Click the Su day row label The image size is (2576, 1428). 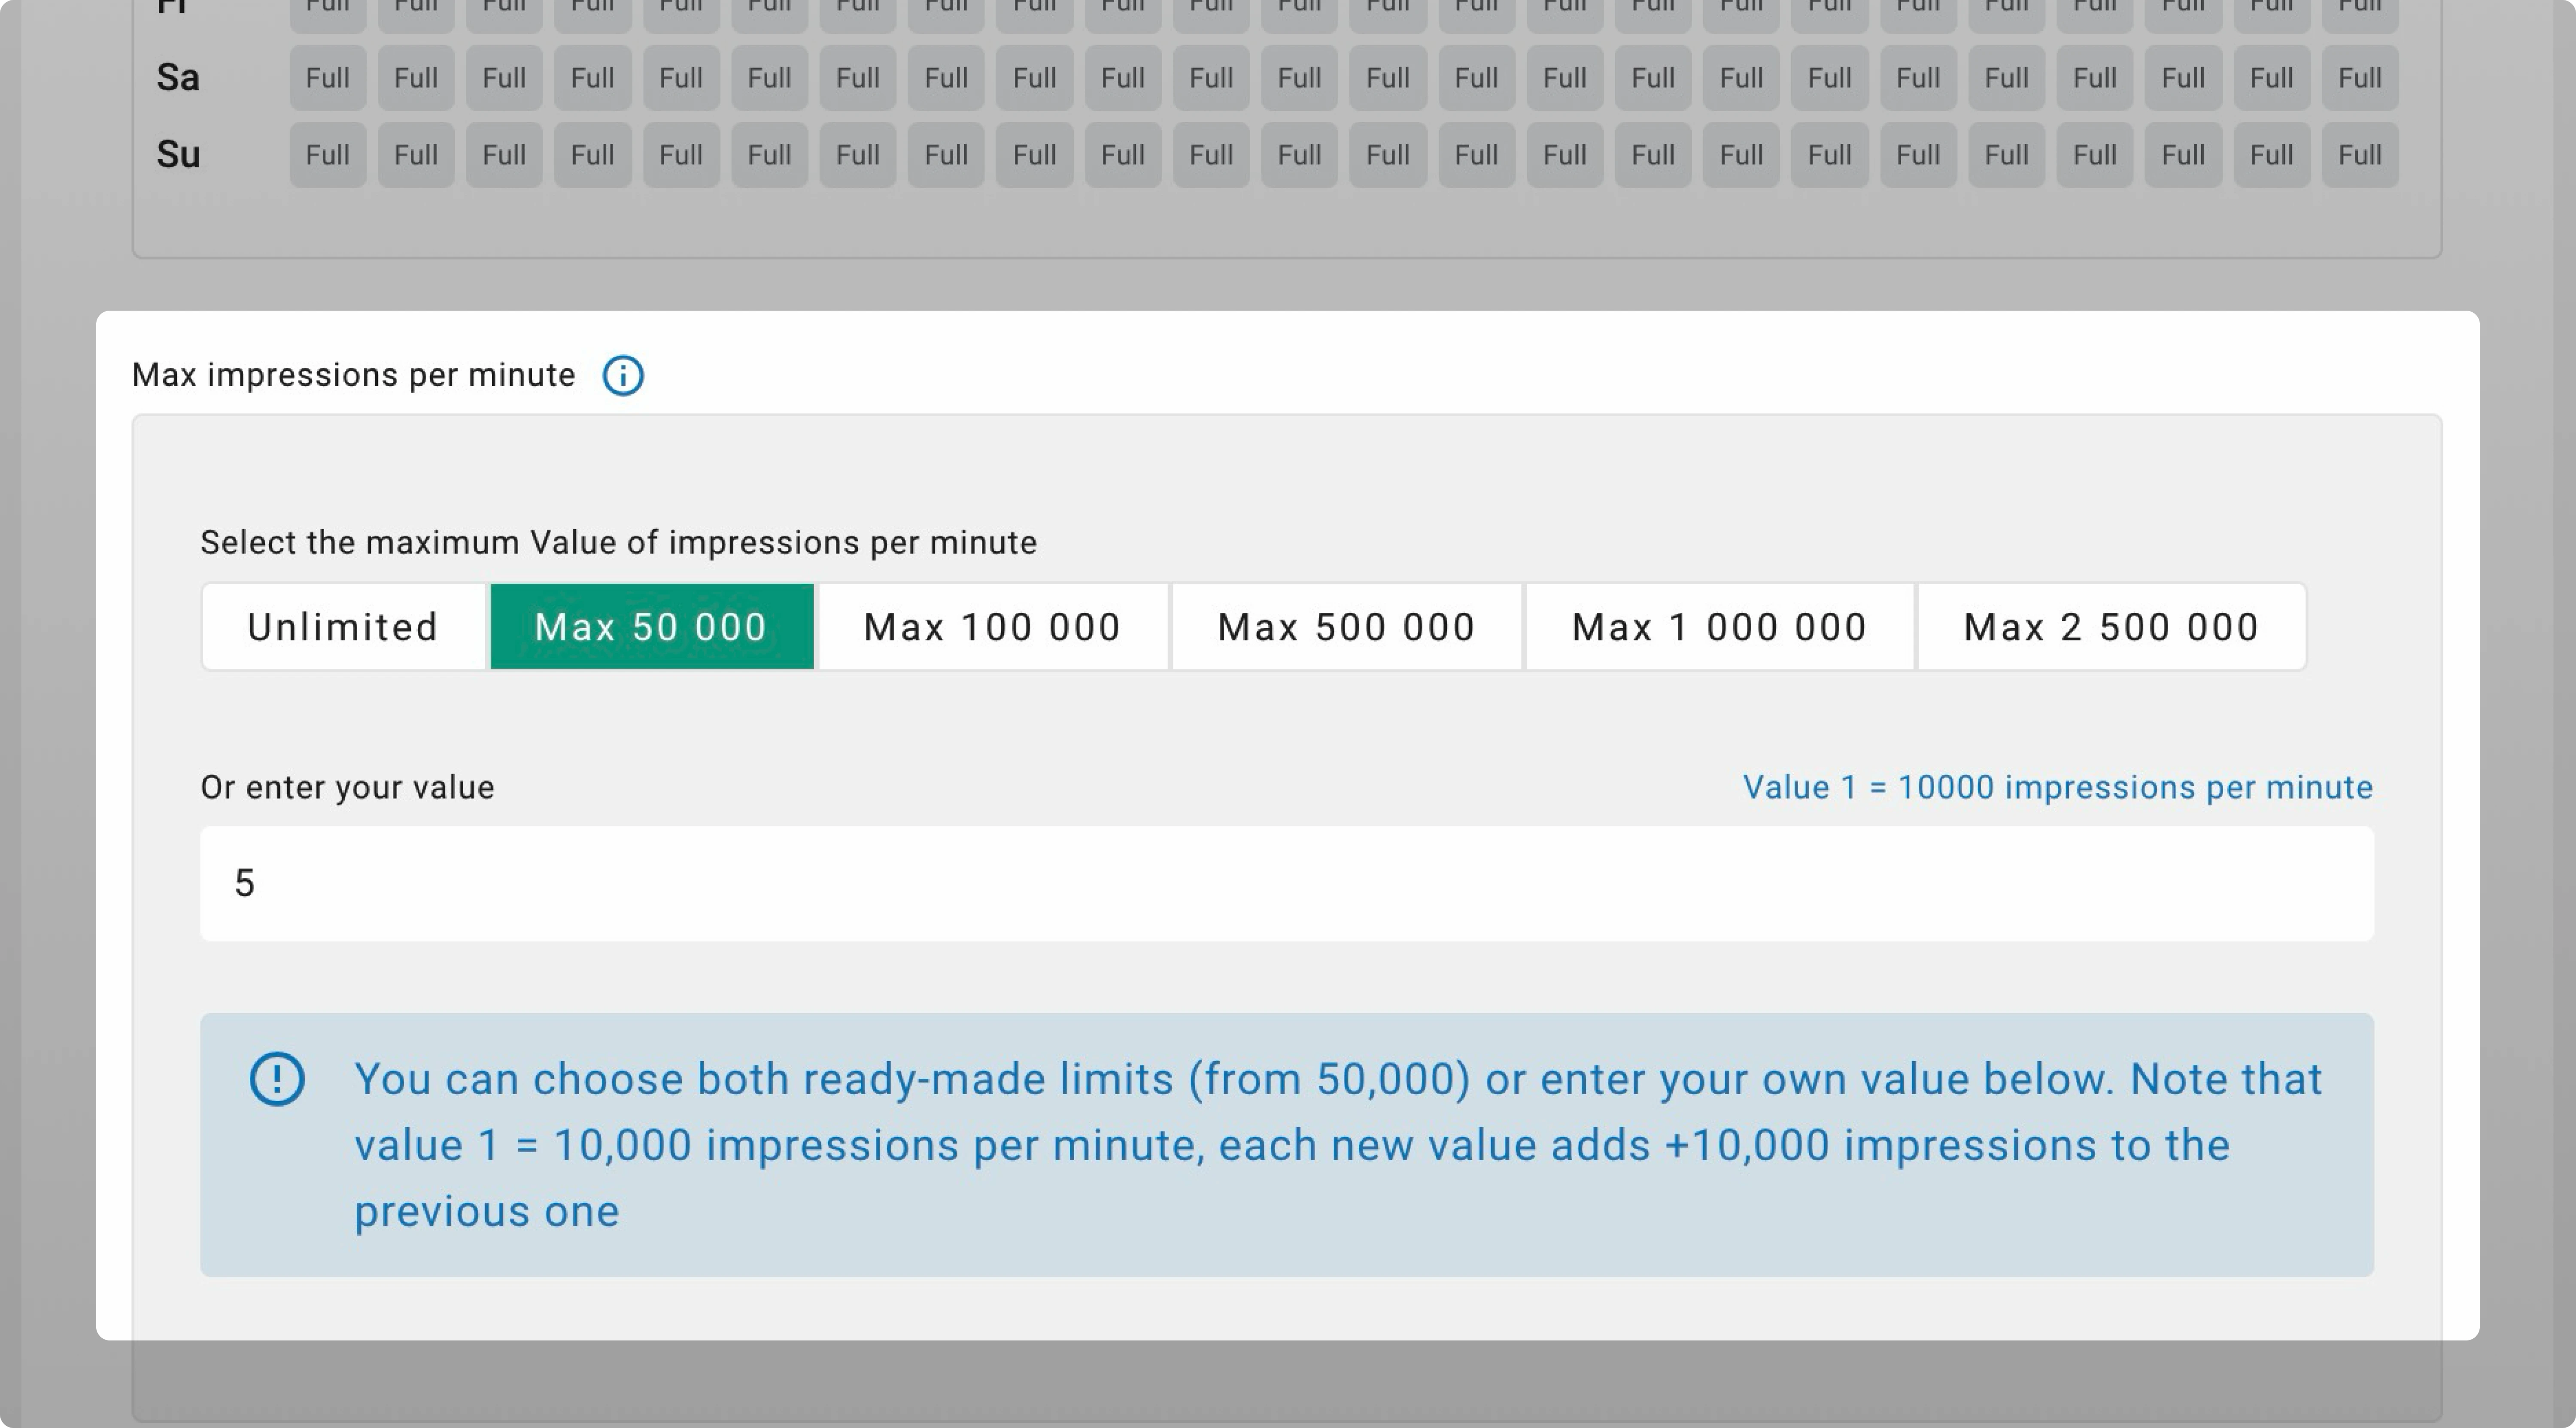point(178,155)
